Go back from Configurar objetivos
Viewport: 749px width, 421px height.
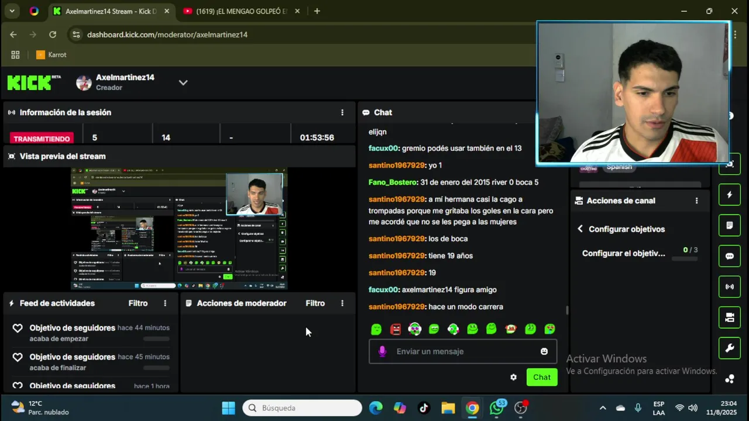(580, 229)
